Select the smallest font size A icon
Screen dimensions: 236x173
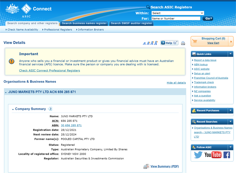click(x=144, y=43)
